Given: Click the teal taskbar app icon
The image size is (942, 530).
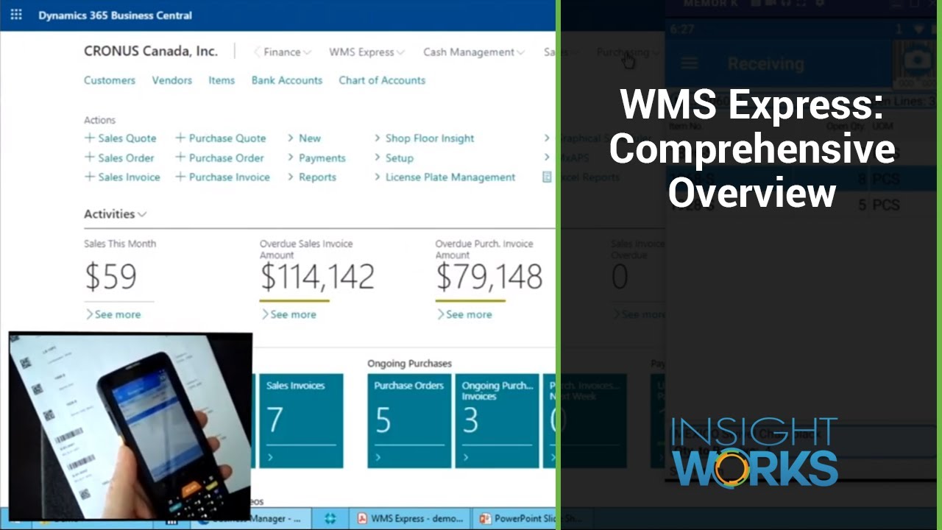Looking at the screenshot, I should pos(330,519).
